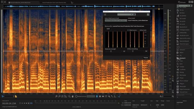The height and width of the screenshot is (109, 194).
Task: Toggle the Instant process option
Action: 76,96
